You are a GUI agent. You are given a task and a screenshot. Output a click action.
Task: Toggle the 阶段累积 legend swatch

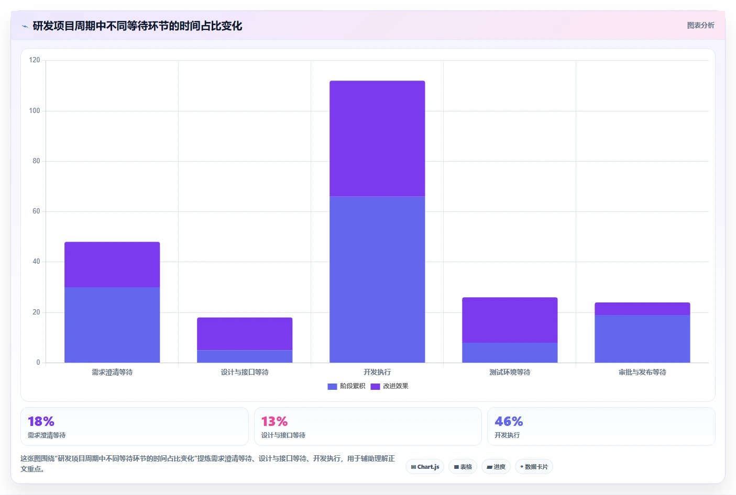pos(332,387)
